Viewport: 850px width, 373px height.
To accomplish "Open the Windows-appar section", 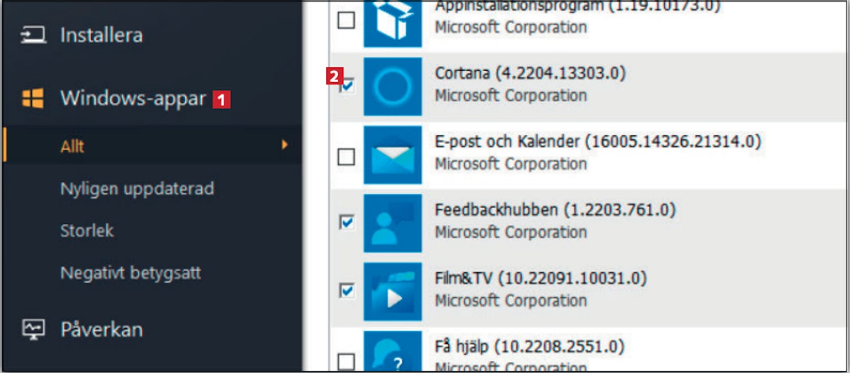I will click(x=133, y=98).
